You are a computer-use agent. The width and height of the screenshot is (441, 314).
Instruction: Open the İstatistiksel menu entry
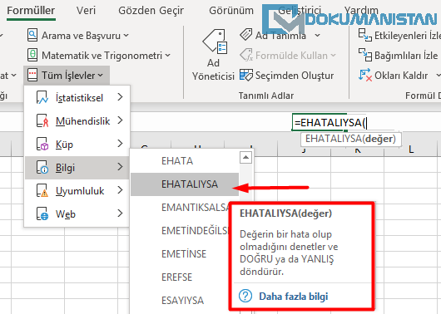pos(77,97)
